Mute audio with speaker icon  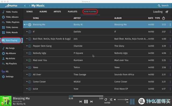(x=115, y=100)
